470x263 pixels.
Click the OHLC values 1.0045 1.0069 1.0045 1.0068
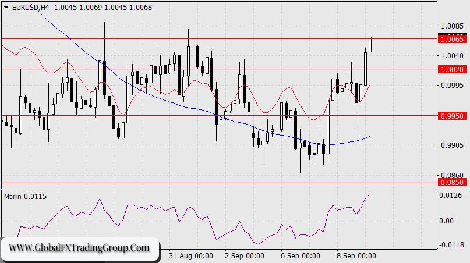coord(103,8)
